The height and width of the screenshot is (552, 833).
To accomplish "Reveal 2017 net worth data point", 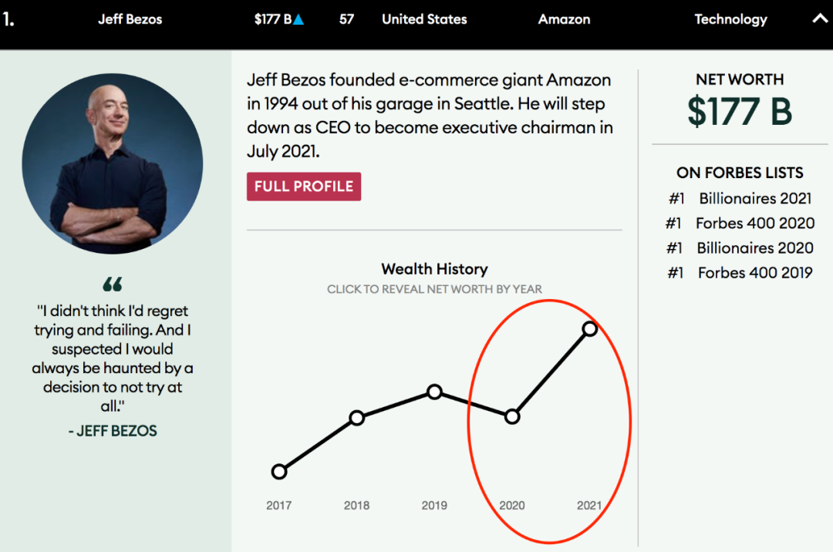I will tap(279, 472).
